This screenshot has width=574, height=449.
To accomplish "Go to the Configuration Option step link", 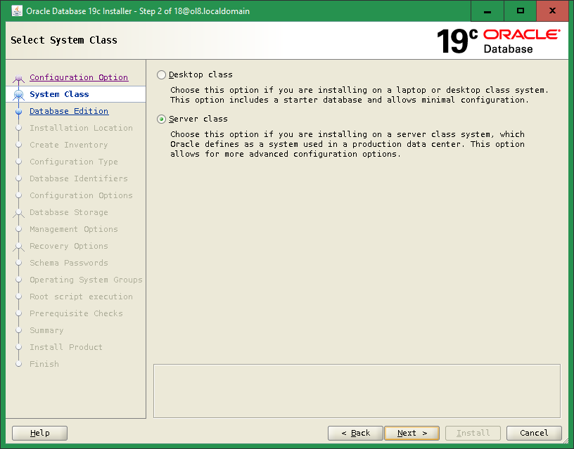I will pyautogui.click(x=79, y=77).
